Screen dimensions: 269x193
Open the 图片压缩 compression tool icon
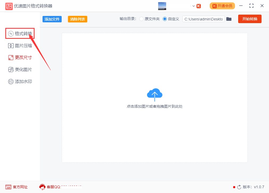11,45
